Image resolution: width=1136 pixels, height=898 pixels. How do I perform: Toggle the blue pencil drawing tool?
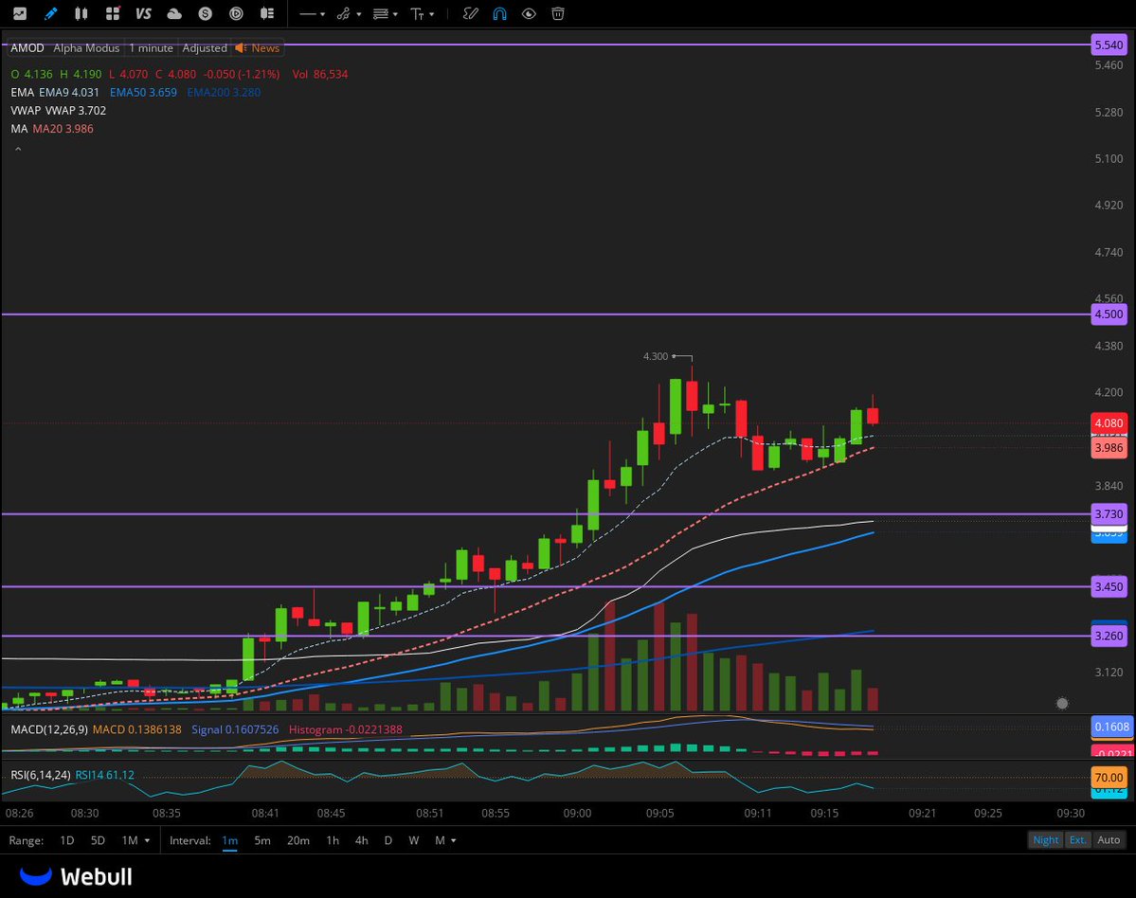pyautogui.click(x=51, y=14)
